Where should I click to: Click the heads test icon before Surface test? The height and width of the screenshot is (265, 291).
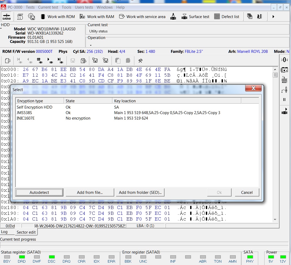coord(173,17)
